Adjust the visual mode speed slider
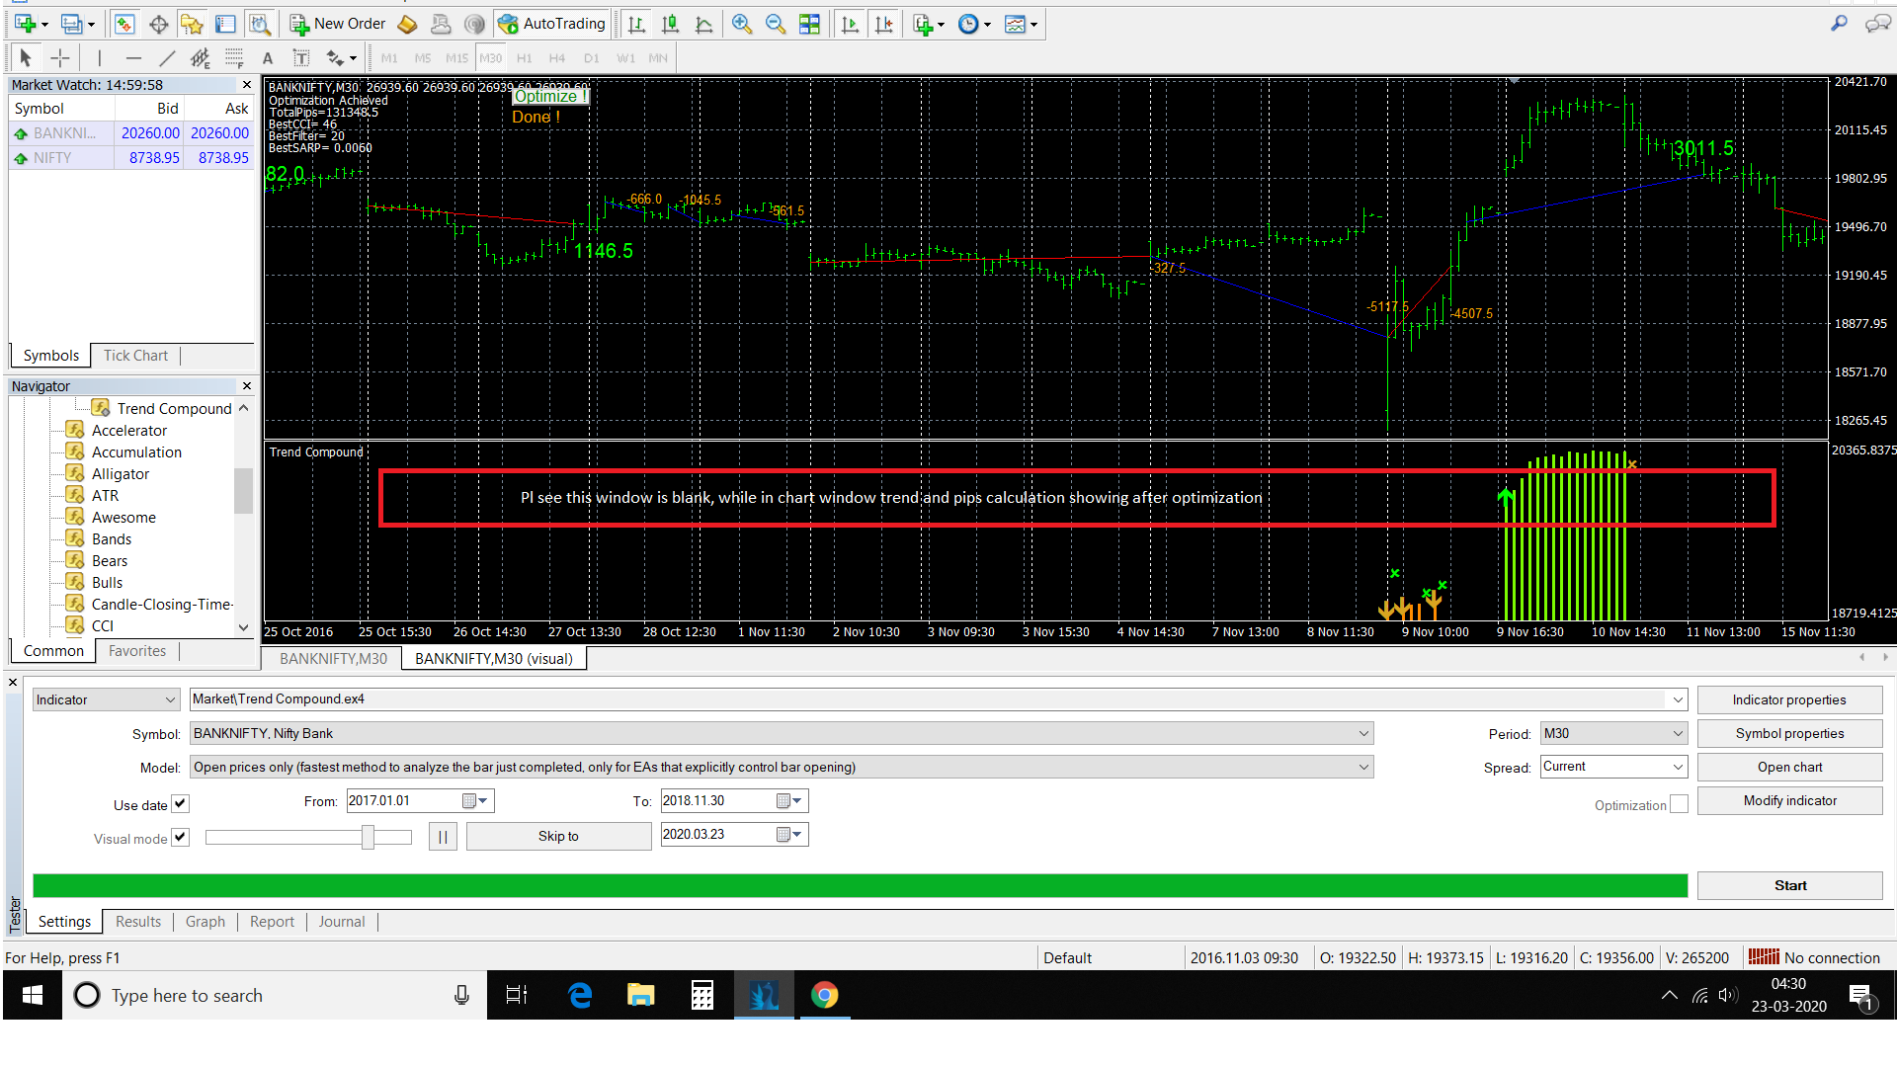The width and height of the screenshot is (1897, 1067). [368, 838]
